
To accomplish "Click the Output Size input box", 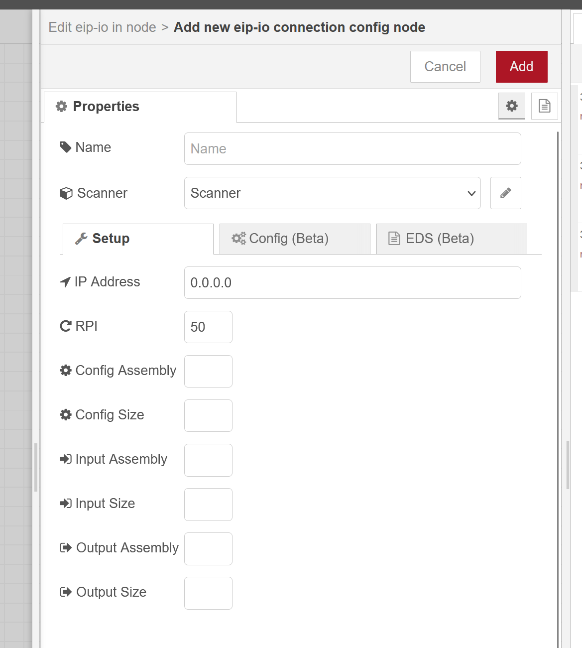I will click(208, 593).
